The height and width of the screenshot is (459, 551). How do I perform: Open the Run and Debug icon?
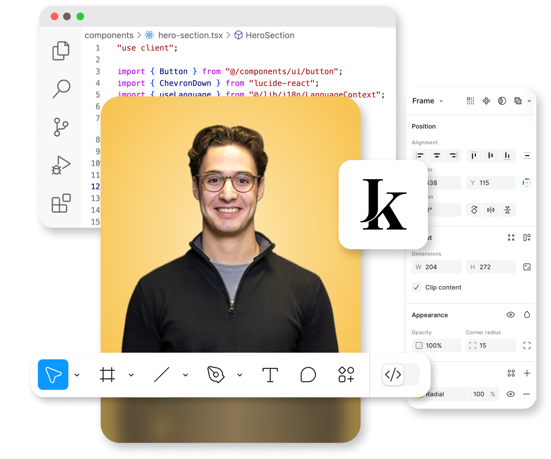61,165
